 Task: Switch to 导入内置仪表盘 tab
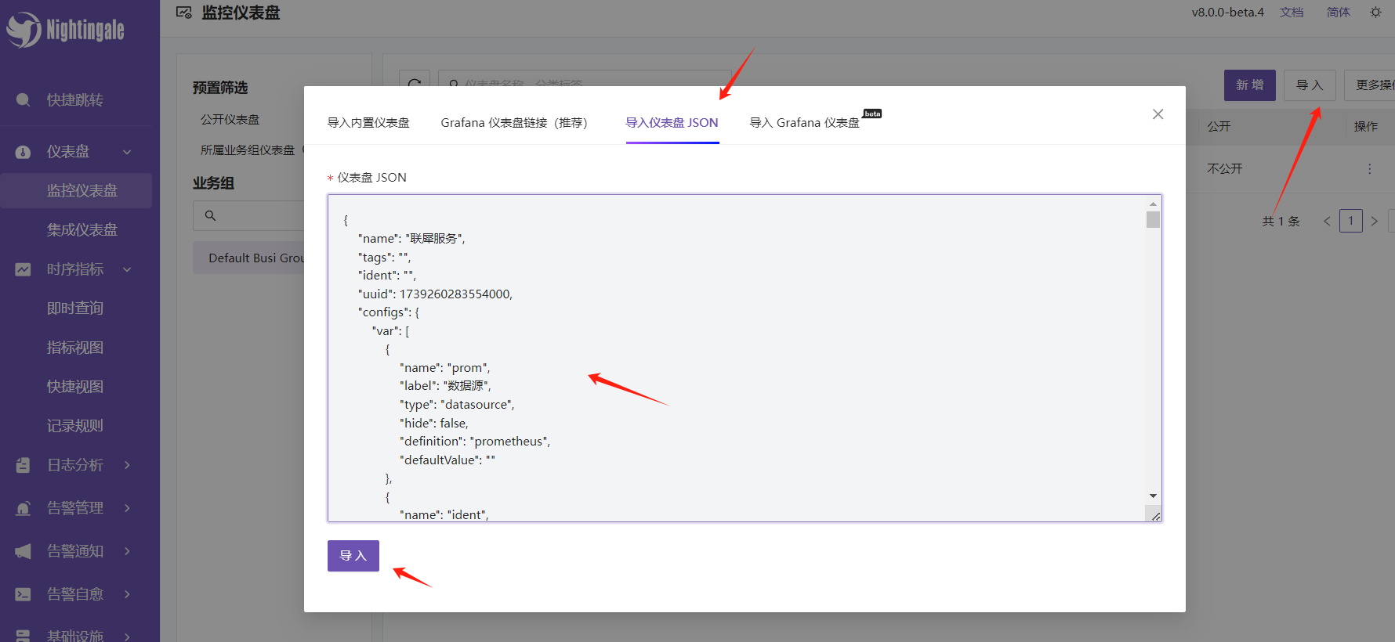coord(368,123)
